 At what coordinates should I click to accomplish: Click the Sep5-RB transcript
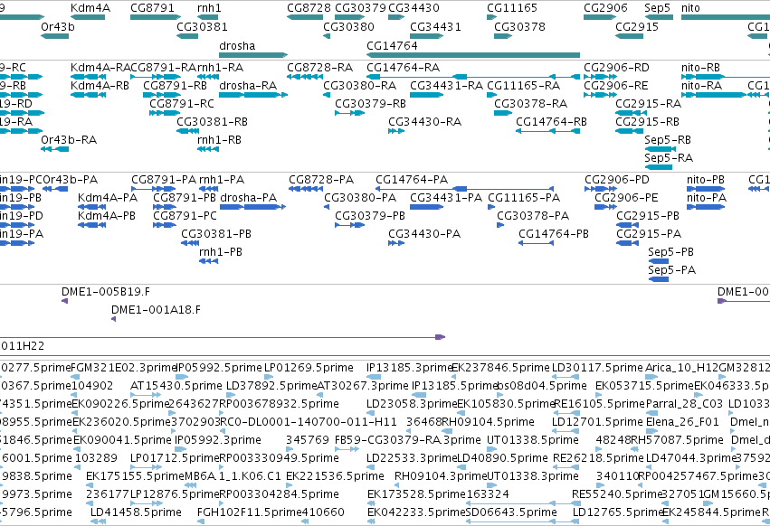point(660,149)
